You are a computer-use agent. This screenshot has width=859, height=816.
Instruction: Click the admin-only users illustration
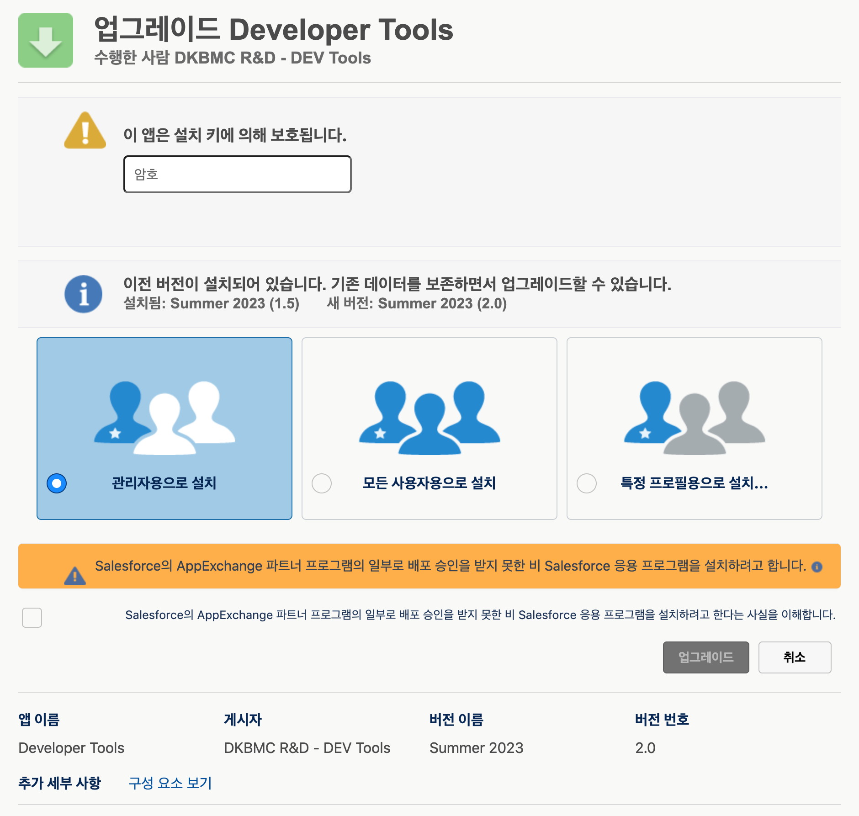click(x=164, y=418)
